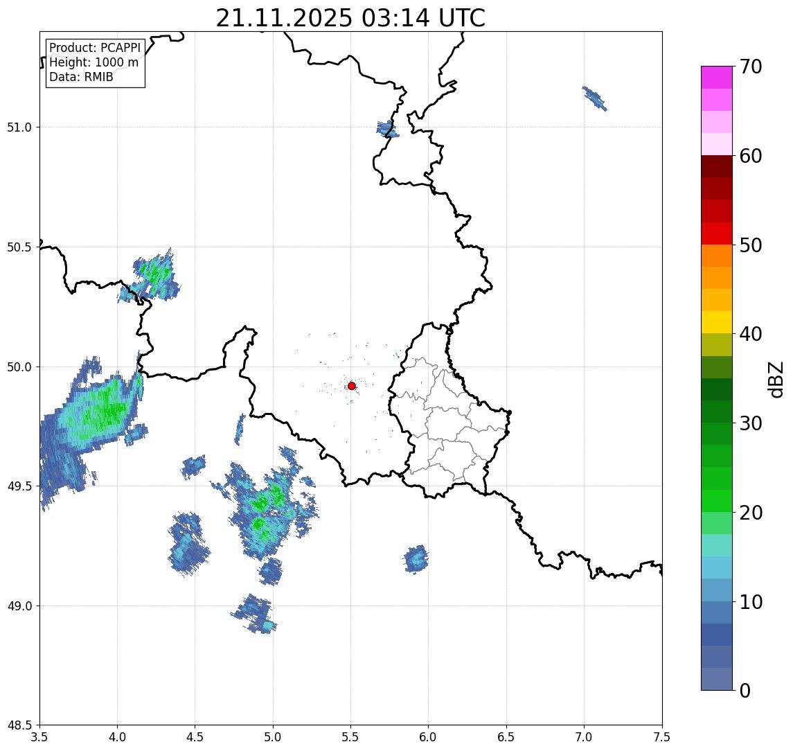The image size is (793, 751).
Task: Click the colorbar label '50'
Action: [x=751, y=245]
